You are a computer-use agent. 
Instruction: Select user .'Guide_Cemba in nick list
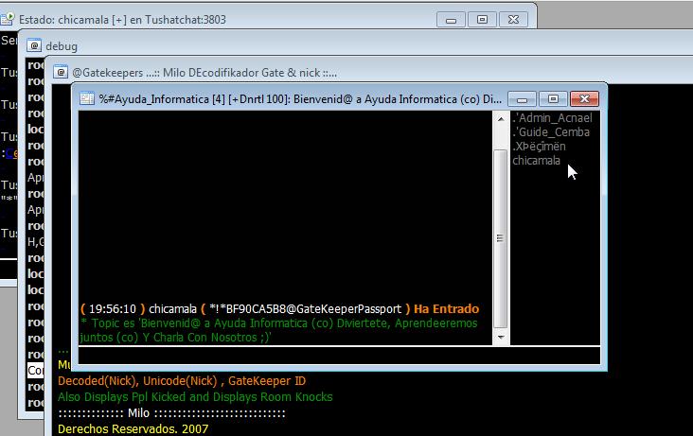click(551, 132)
